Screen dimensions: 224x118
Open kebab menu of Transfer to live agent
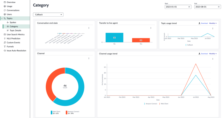(151, 28)
